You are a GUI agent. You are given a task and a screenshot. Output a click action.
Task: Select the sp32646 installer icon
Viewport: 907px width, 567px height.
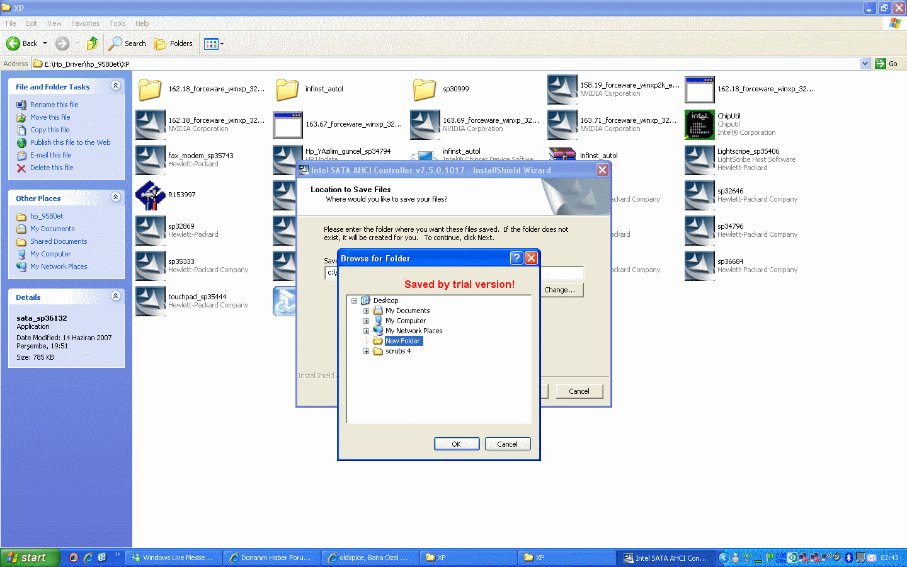[699, 195]
